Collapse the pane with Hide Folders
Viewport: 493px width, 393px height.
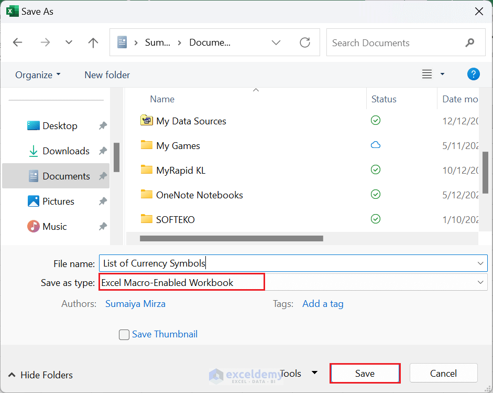(40, 375)
